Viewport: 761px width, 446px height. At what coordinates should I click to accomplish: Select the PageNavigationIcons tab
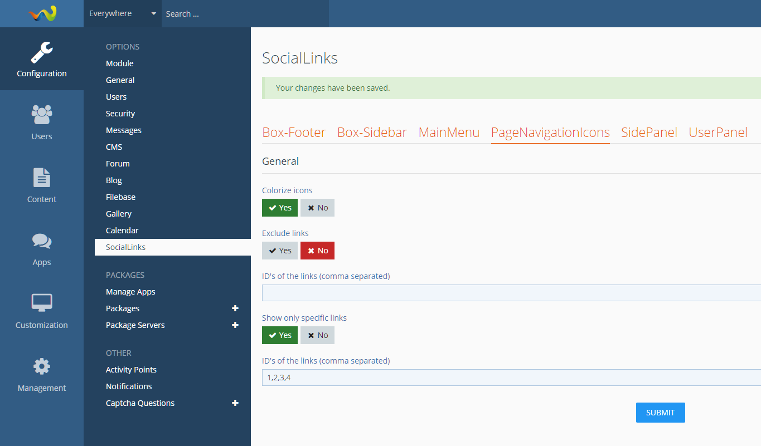coord(550,133)
